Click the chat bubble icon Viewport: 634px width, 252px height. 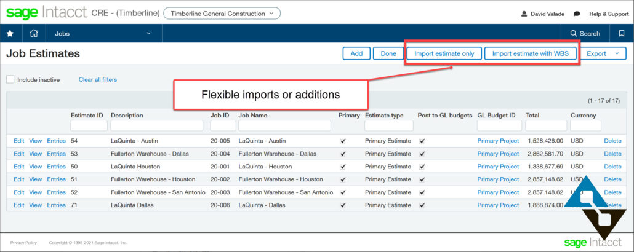tap(577, 14)
